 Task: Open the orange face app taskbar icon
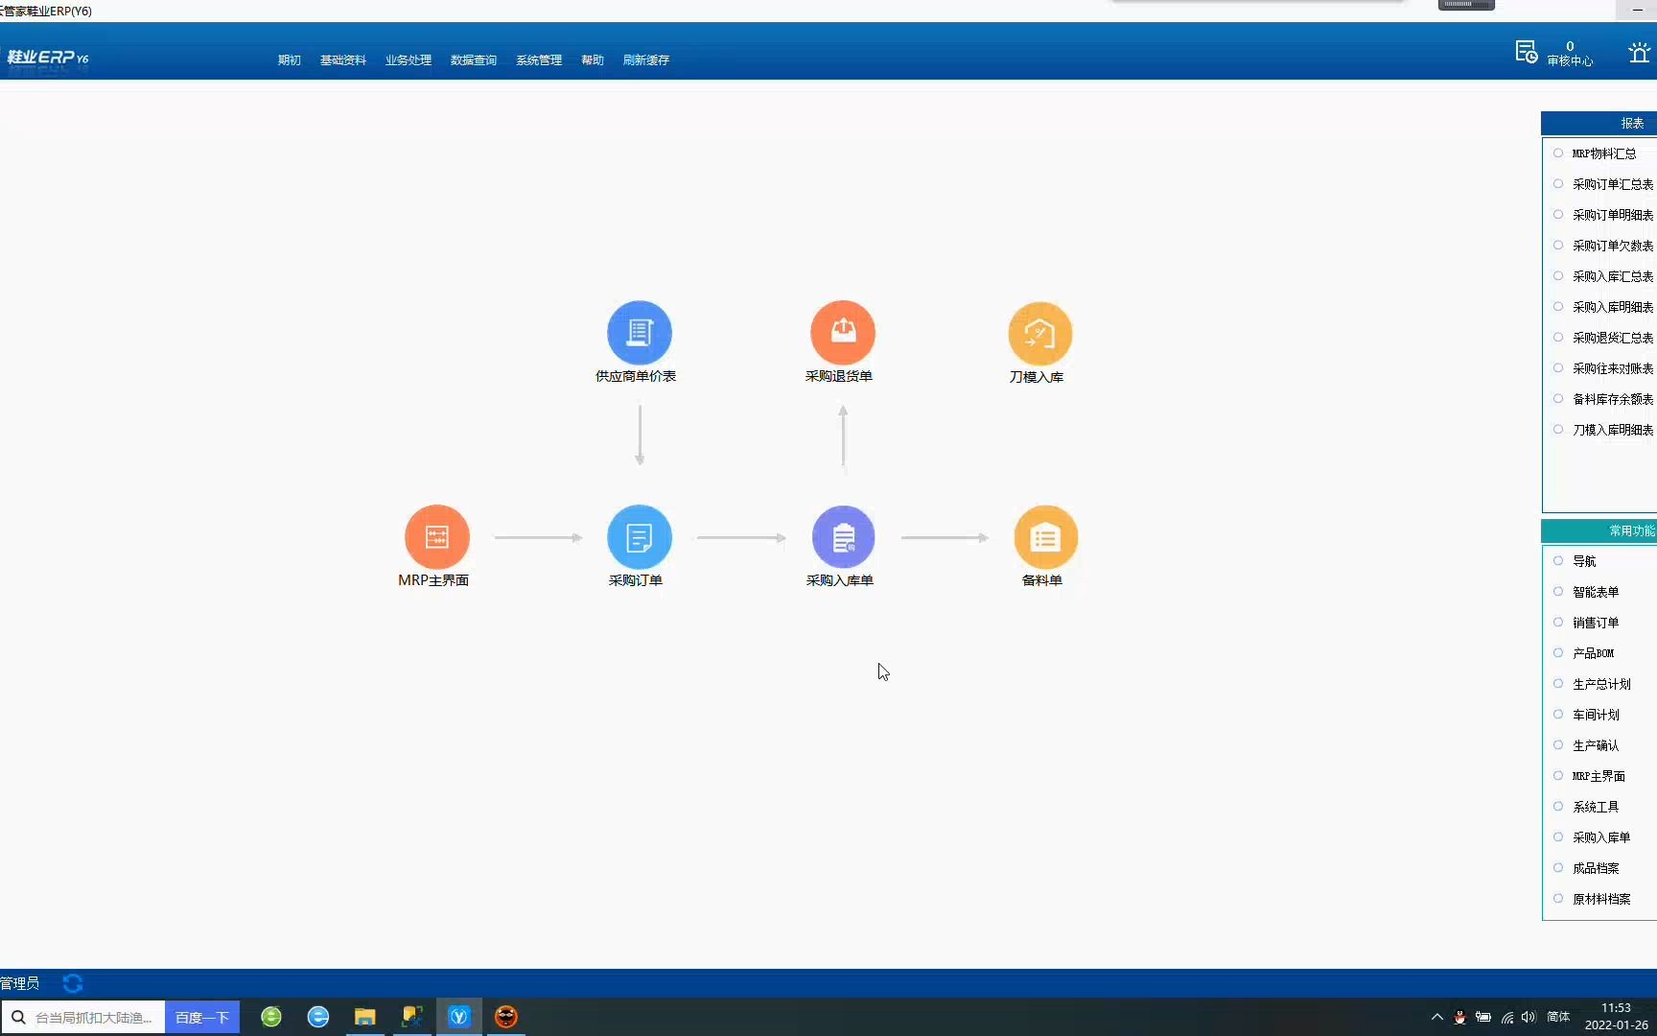click(x=506, y=1017)
